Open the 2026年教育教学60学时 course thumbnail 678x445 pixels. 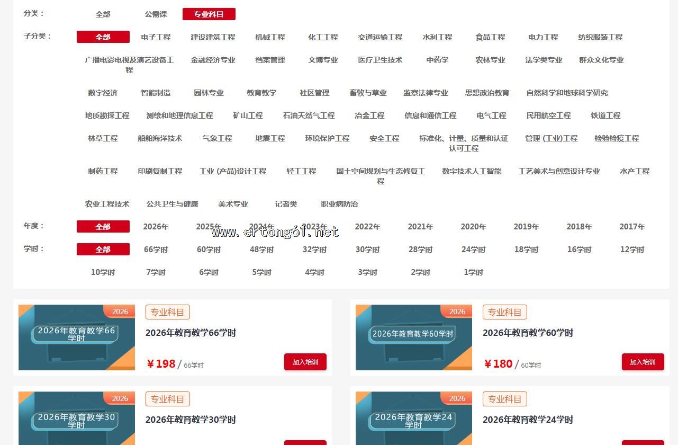tap(413, 337)
